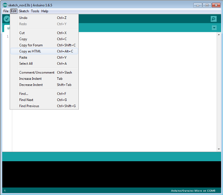This screenshot has height=195, width=223.
Task: Open the tab options dropdown arrow
Action: 214,28
